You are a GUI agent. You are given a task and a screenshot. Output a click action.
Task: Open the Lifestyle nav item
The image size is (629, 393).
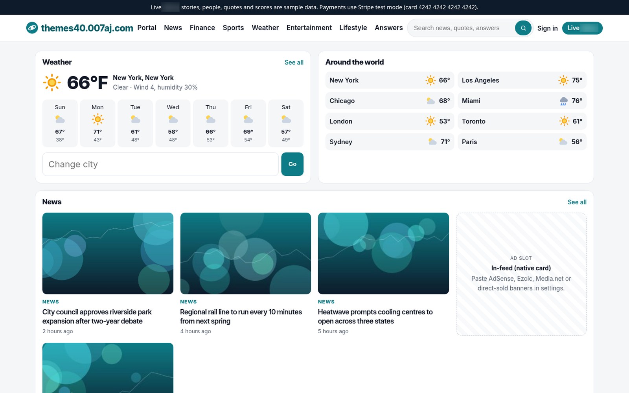tap(353, 28)
